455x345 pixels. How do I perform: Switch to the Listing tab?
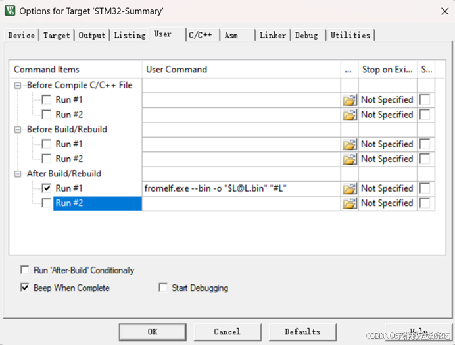(130, 35)
